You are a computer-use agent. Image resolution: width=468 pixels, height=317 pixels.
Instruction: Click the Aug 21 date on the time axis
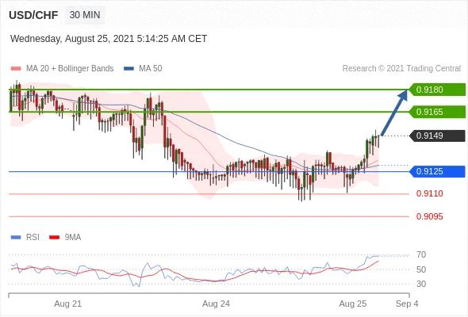click(x=67, y=304)
